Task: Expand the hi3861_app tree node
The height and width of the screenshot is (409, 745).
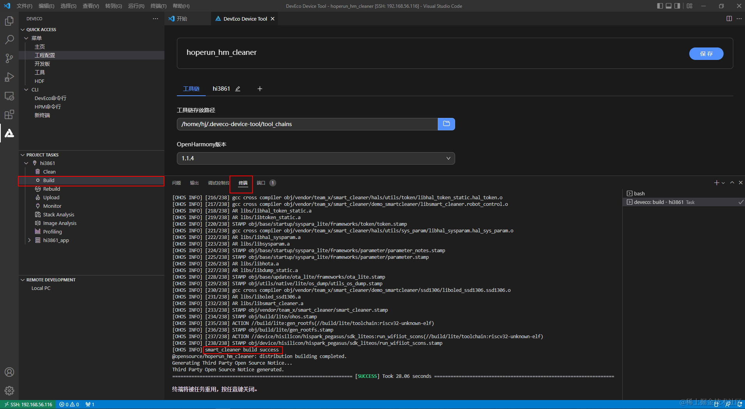Action: click(x=29, y=240)
